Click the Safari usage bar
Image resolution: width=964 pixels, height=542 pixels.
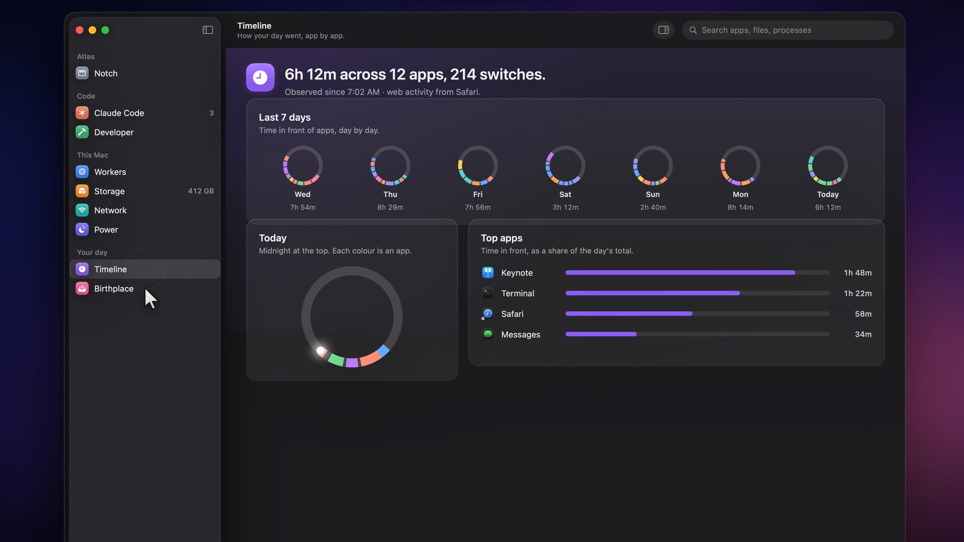697,314
